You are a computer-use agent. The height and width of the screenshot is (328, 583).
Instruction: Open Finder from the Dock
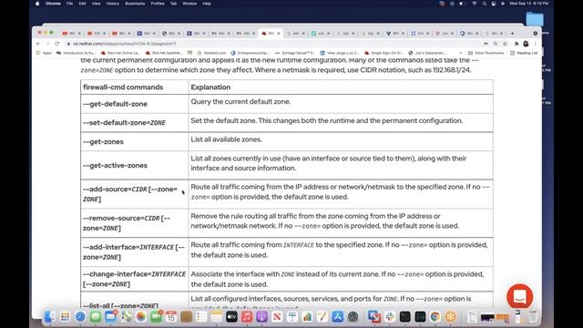click(x=49, y=316)
